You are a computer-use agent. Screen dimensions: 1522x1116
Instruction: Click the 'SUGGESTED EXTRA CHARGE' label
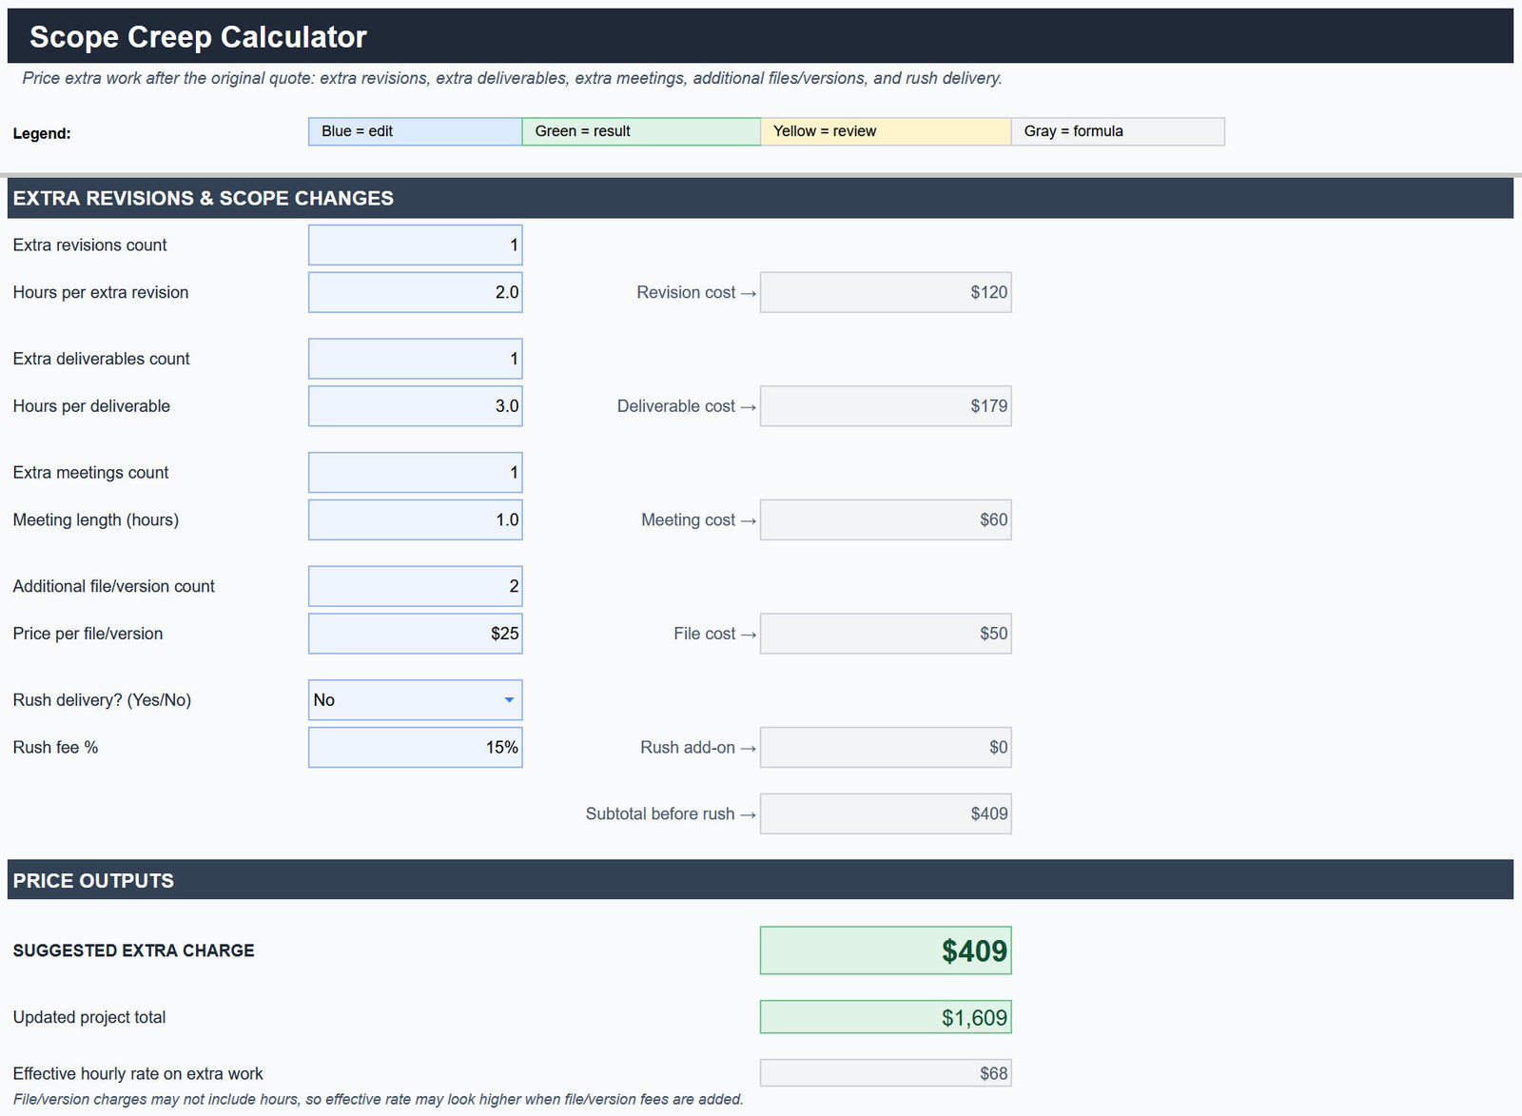[133, 950]
